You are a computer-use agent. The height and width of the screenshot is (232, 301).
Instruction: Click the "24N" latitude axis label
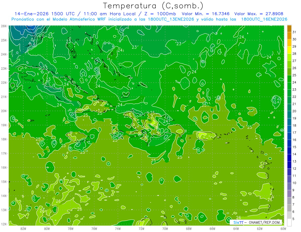4,54
